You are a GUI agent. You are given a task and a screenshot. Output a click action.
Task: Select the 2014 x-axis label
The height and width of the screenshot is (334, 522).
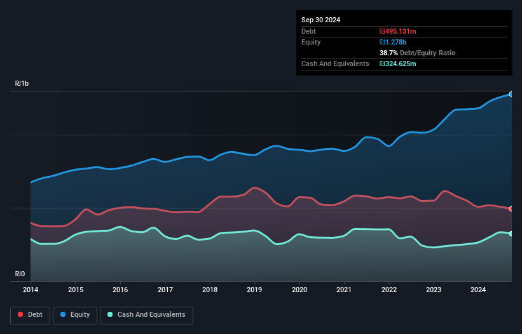31,290
